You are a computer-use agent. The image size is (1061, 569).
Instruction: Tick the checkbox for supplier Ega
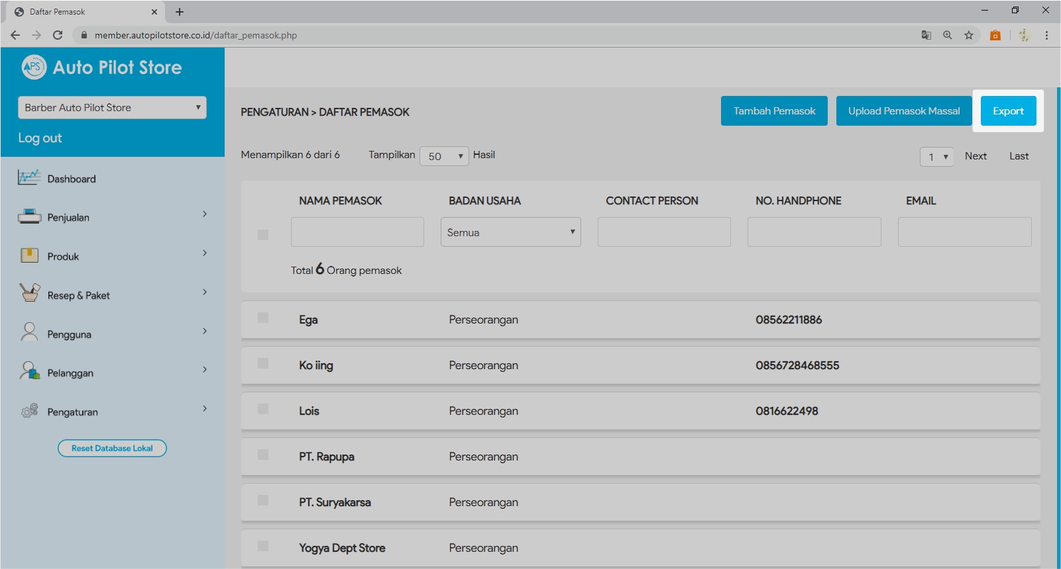coord(263,318)
